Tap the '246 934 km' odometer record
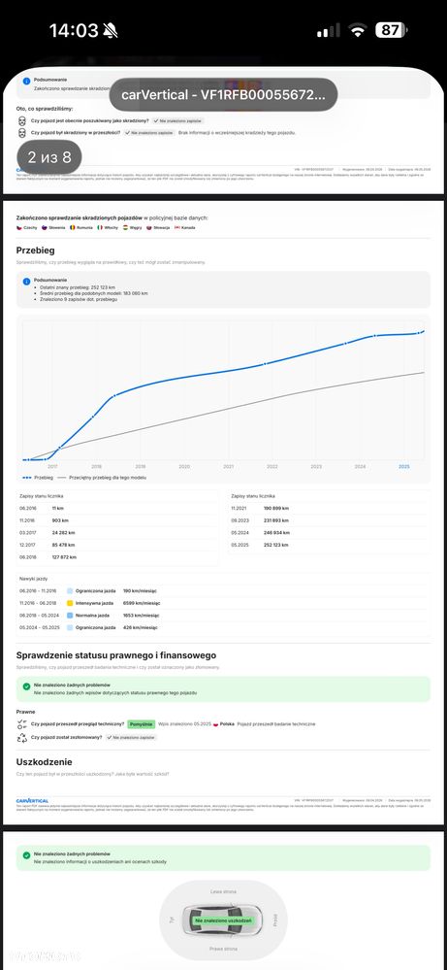Image resolution: width=447 pixels, height=970 pixels. point(276,533)
